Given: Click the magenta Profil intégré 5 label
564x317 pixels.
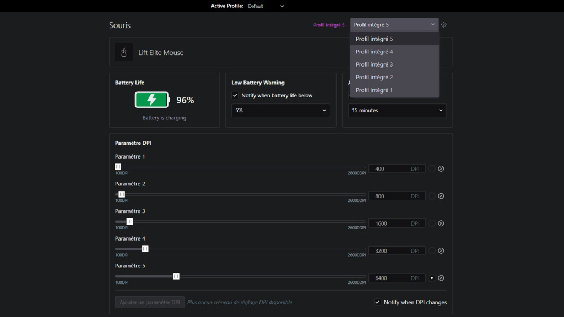Looking at the screenshot, I should click(329, 25).
